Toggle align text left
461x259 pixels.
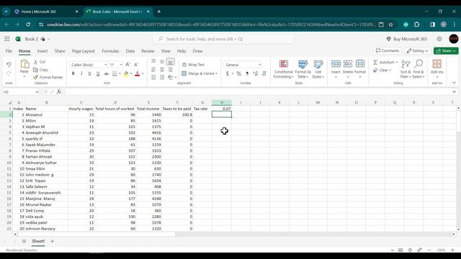coord(153,70)
